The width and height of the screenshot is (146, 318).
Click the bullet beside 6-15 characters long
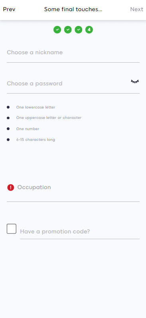tap(8, 140)
